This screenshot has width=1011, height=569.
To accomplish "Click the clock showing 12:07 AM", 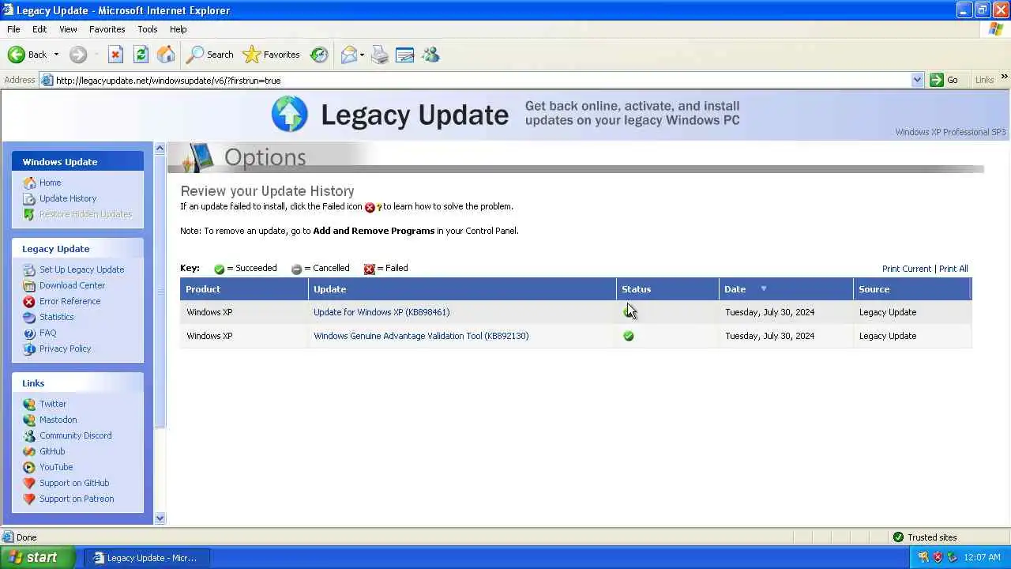I will click(x=982, y=557).
